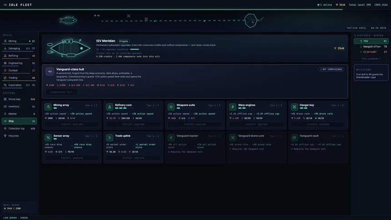
Task: Click the Sensor array subsystem icon
Action: tap(48, 137)
